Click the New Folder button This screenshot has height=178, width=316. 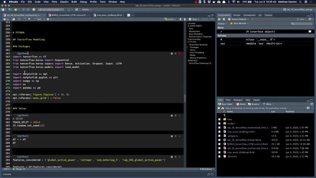225,104
